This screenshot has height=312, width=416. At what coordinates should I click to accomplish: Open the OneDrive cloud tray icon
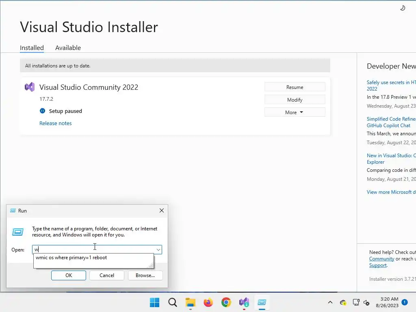[x=343, y=302]
